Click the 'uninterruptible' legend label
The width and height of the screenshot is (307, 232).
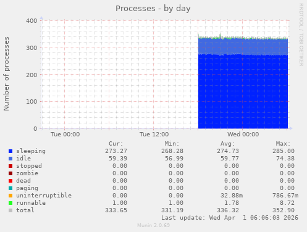tap(44, 196)
